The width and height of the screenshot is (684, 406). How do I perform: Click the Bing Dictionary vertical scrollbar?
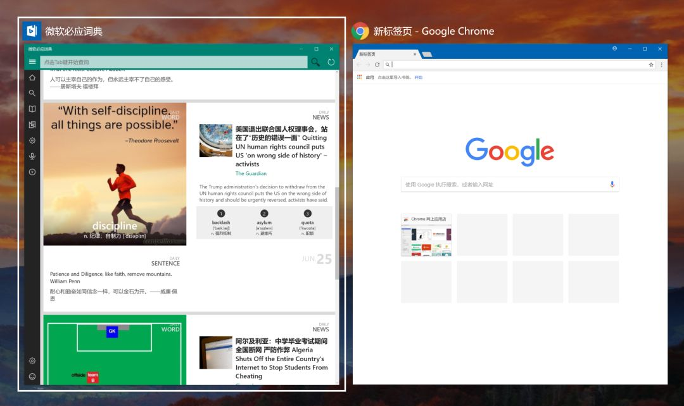[337, 233]
